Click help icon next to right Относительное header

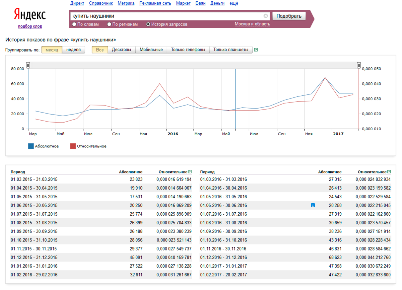coord(389,171)
